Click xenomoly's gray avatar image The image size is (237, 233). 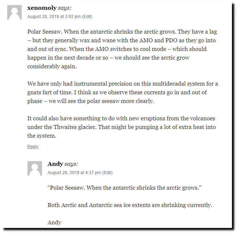[14, 12]
